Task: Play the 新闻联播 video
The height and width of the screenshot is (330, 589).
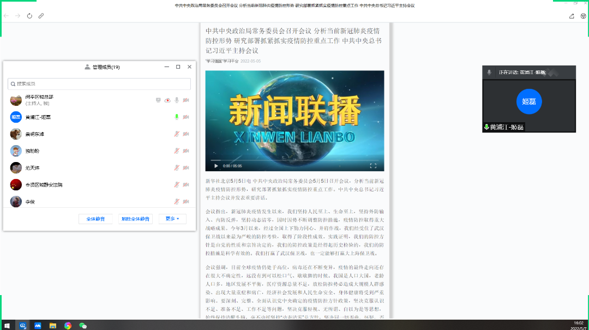Action: coord(216,166)
